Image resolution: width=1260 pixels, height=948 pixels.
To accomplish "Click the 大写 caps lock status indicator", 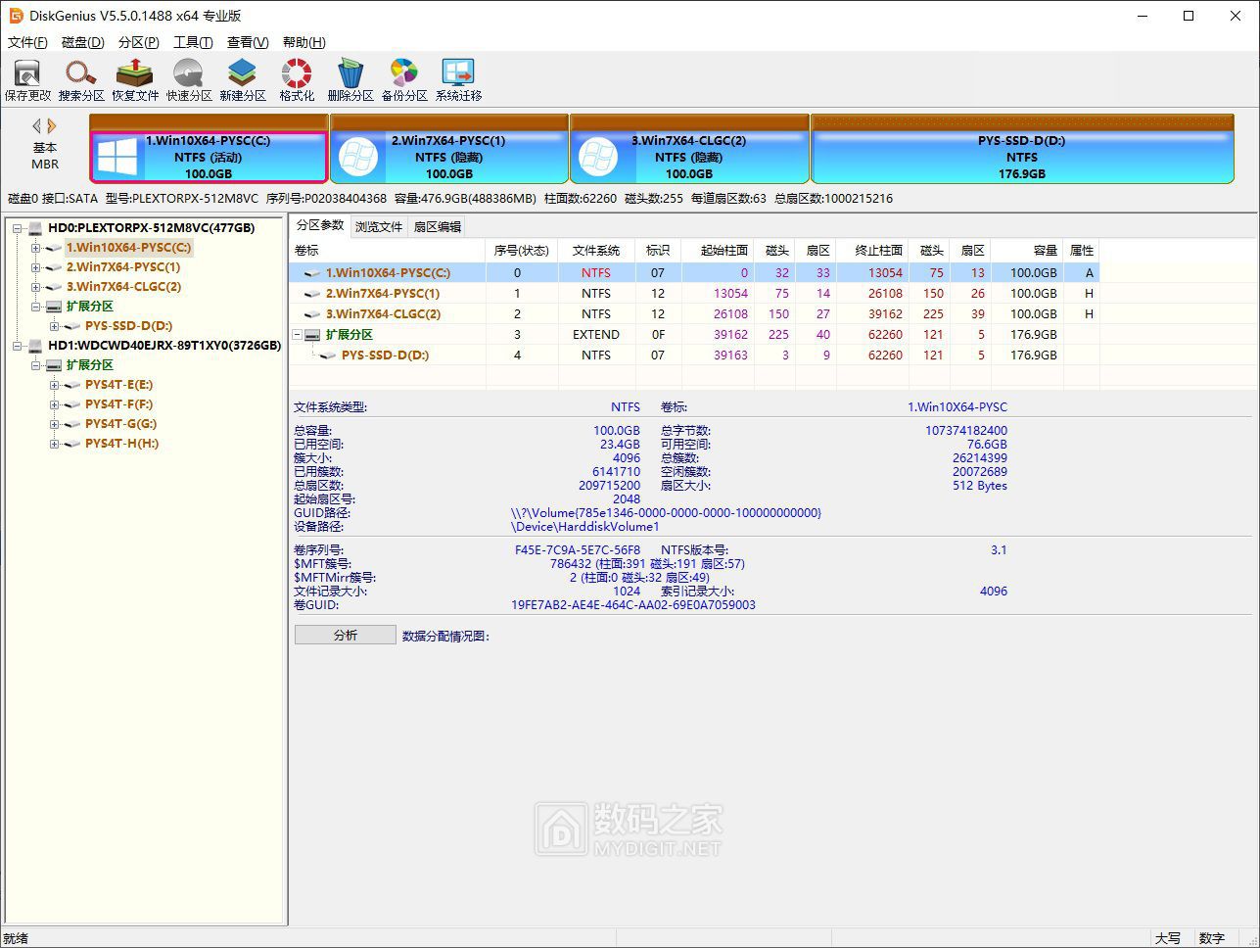I will pyautogui.click(x=1168, y=938).
